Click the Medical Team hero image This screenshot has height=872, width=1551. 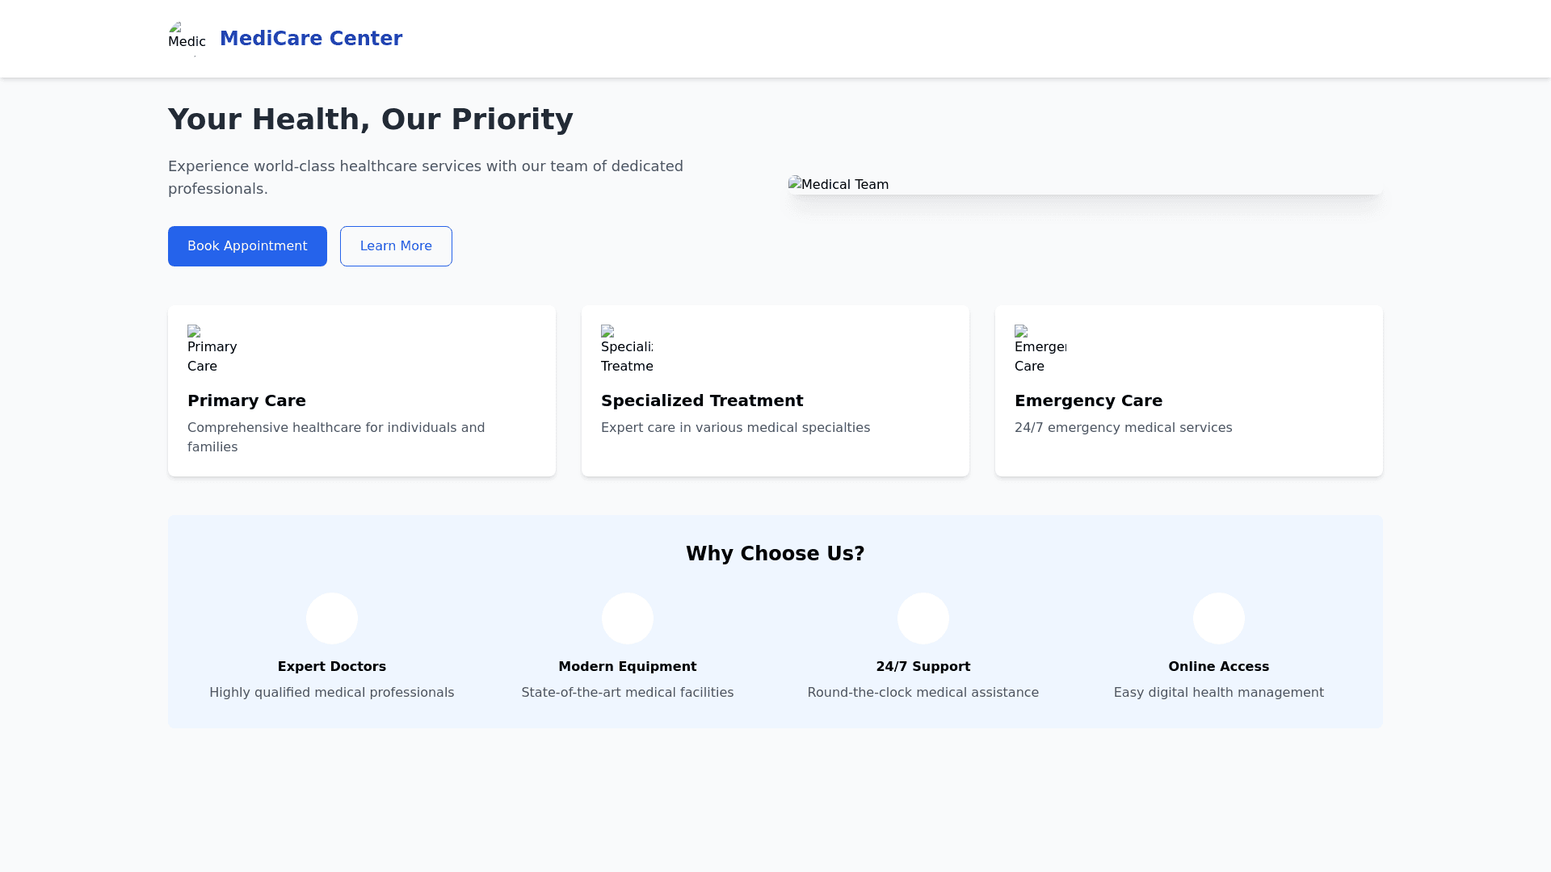click(x=1085, y=185)
